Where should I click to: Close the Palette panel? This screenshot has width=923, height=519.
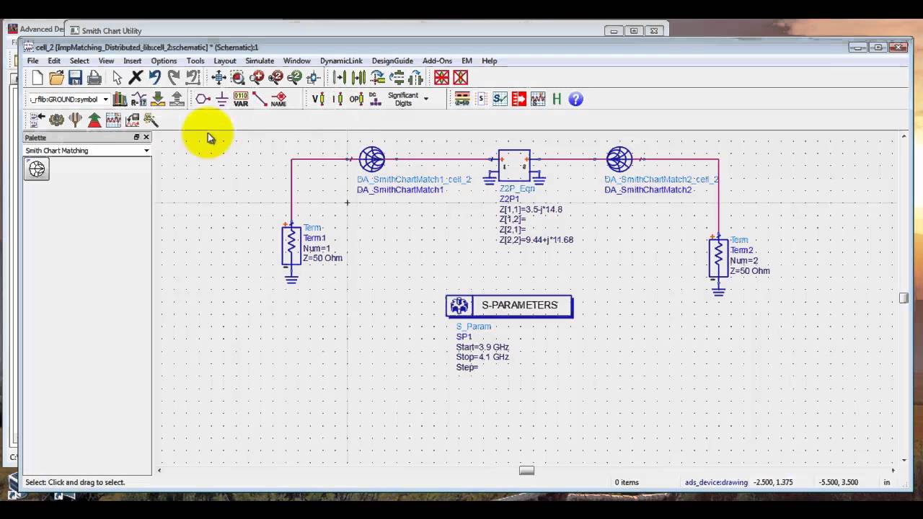tap(146, 137)
